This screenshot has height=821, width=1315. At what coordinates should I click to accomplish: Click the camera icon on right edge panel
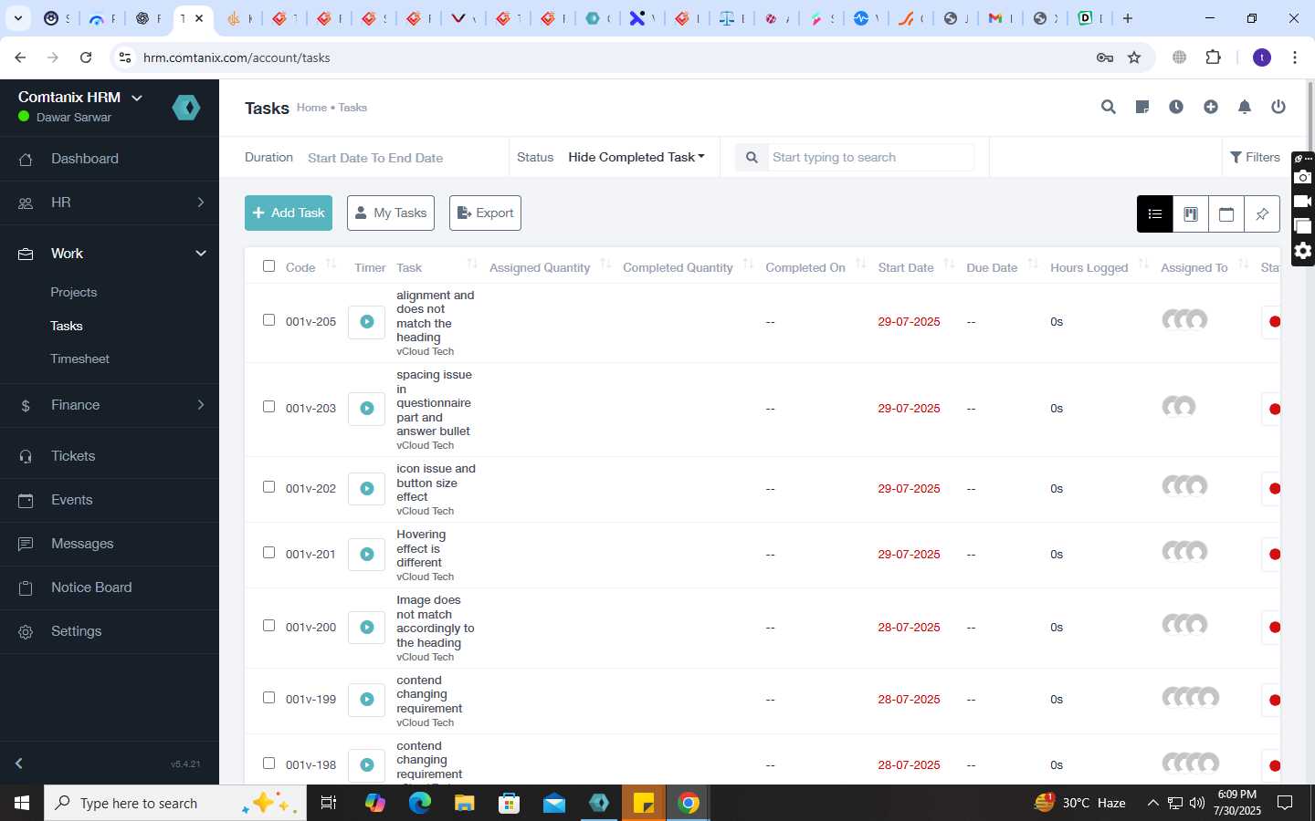click(1303, 177)
